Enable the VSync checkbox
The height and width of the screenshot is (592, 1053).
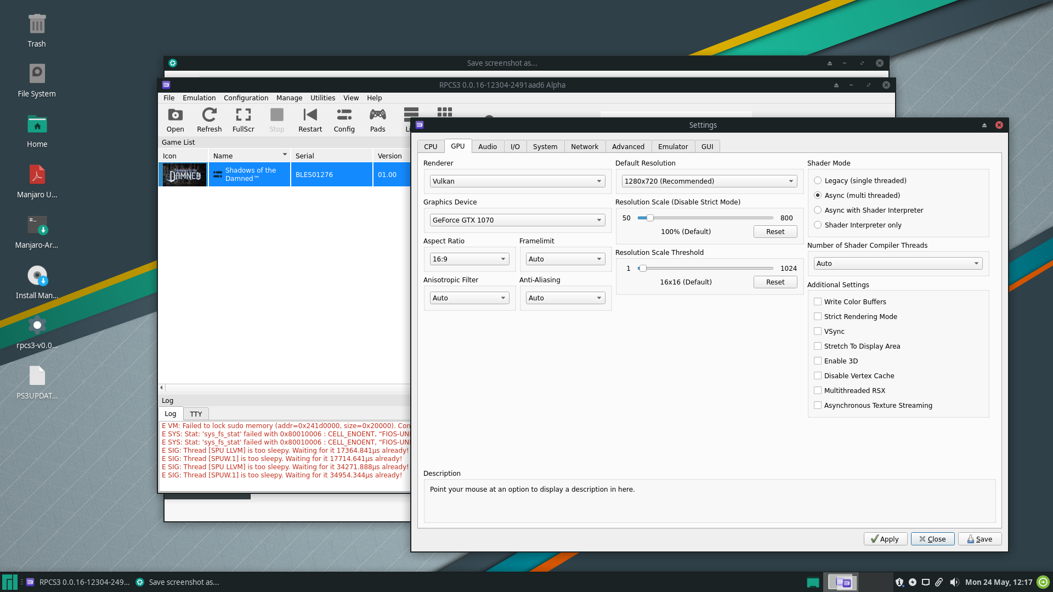[818, 331]
